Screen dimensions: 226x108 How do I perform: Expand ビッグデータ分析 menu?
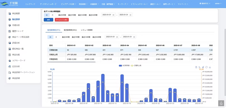click(x=69, y=4)
